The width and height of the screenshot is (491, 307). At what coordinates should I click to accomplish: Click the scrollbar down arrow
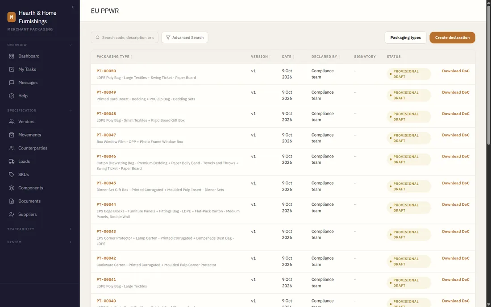(488, 304)
